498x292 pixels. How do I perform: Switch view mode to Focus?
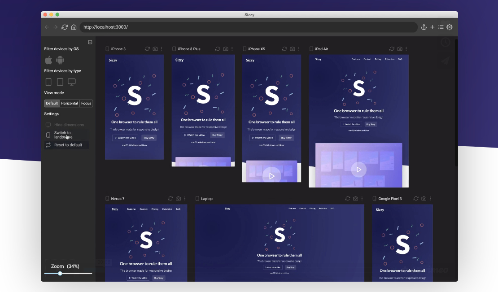pos(86,103)
